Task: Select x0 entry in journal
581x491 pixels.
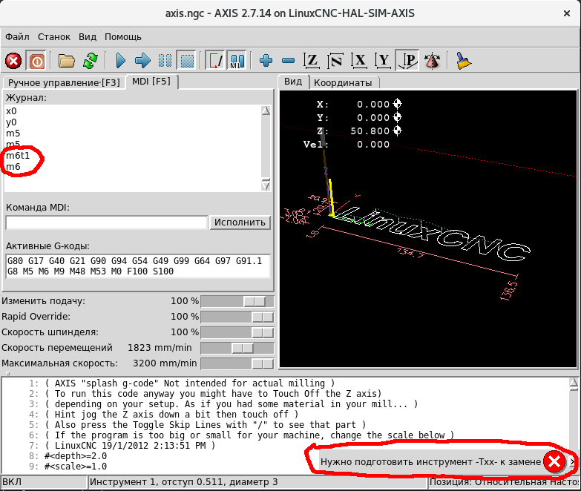Action: pyautogui.click(x=11, y=111)
